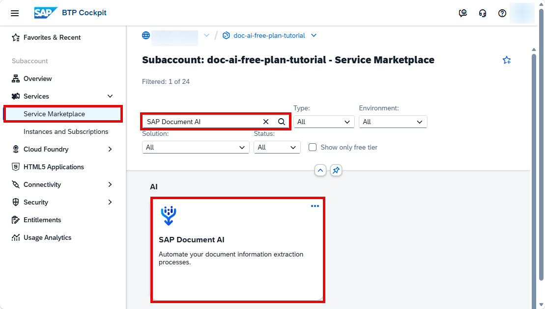
Task: Click the 'AI' category heading
Action: coord(154,187)
